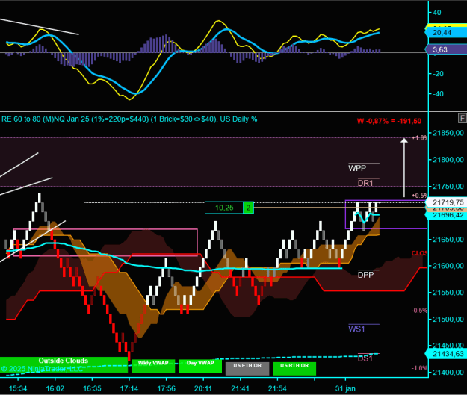Click the 21850,00 price axis label
467x395 pixels.
pos(448,133)
